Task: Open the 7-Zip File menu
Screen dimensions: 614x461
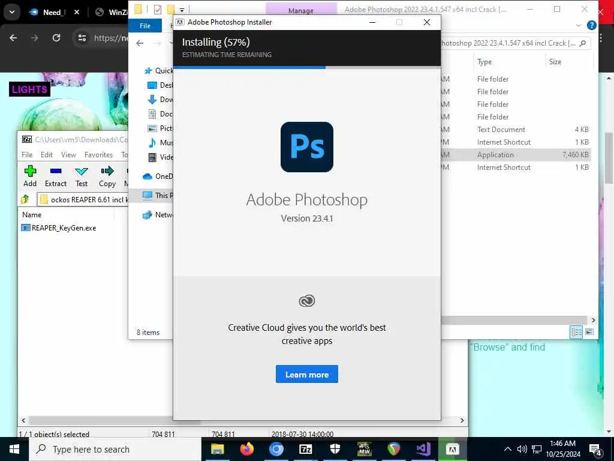Action: [x=27, y=154]
